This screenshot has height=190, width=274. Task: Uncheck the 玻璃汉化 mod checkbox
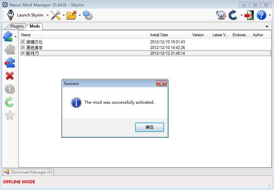pos(23,42)
